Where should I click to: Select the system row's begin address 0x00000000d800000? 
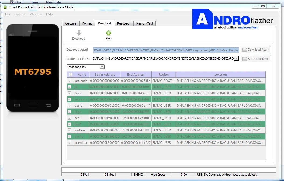coord(105,130)
